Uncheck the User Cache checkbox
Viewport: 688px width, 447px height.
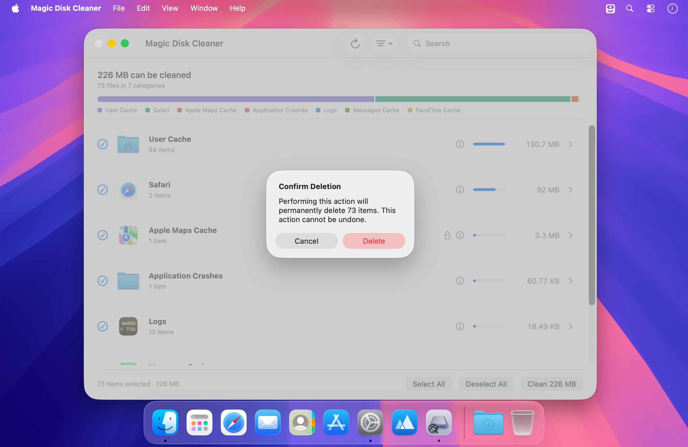102,144
